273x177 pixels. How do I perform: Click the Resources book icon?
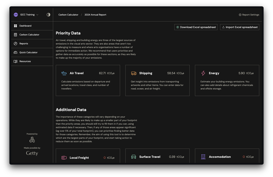click(x=15, y=61)
